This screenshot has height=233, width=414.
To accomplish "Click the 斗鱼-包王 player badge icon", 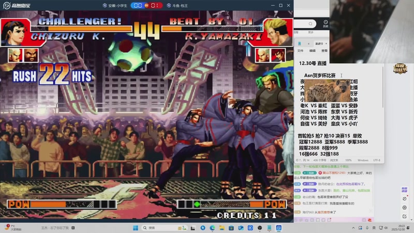I will click(169, 5).
